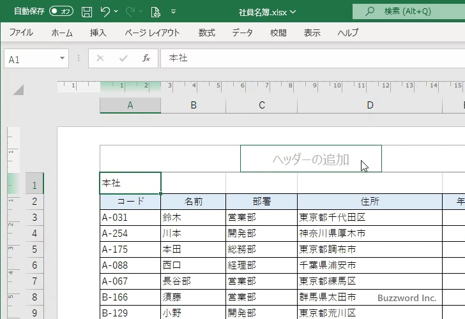Image resolution: width=465 pixels, height=319 pixels.
Task: Select cell with 総務部
Action: click(262, 249)
